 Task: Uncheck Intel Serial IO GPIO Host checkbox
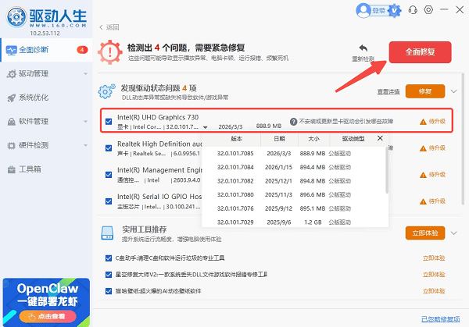click(x=109, y=201)
